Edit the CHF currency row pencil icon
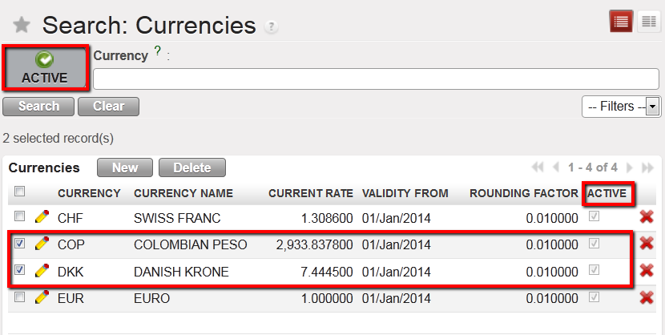The height and width of the screenshot is (335, 665). [x=42, y=217]
